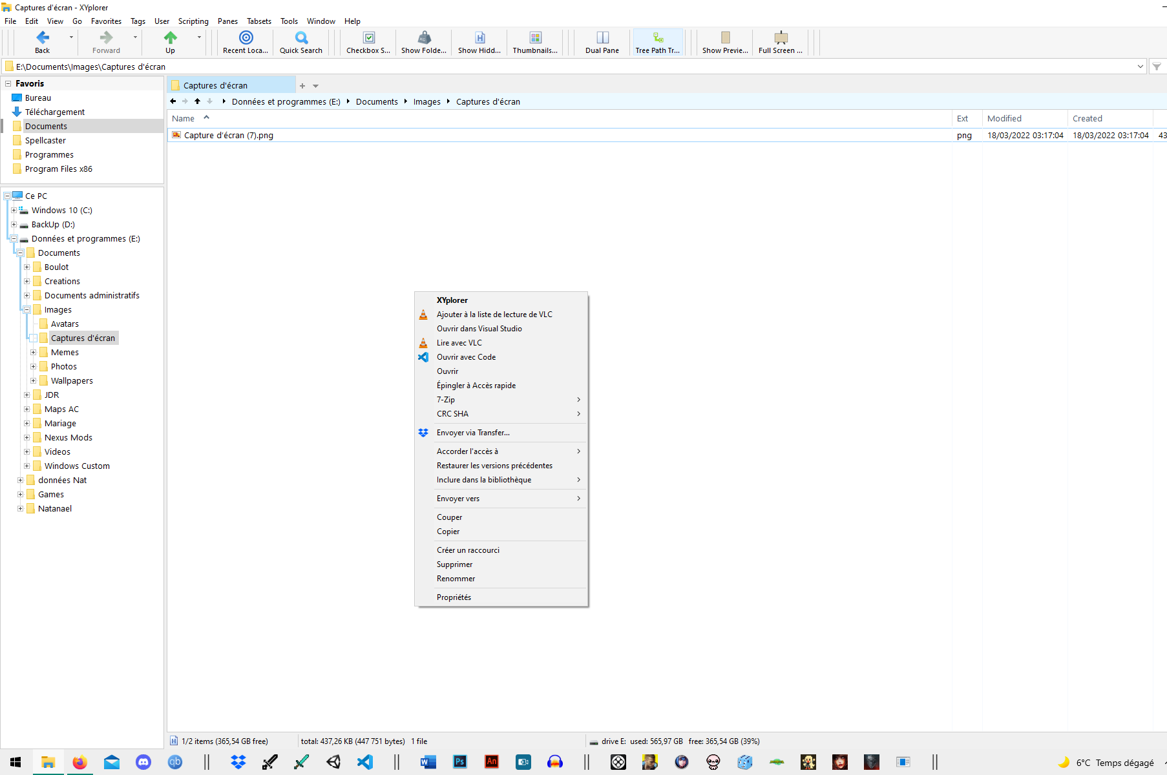
Task: Open Photoshop from the taskbar
Action: click(x=460, y=762)
